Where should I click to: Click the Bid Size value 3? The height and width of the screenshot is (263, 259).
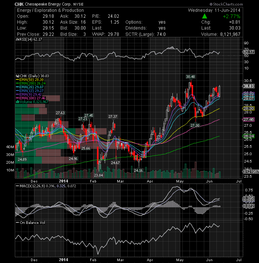[x=84, y=34]
